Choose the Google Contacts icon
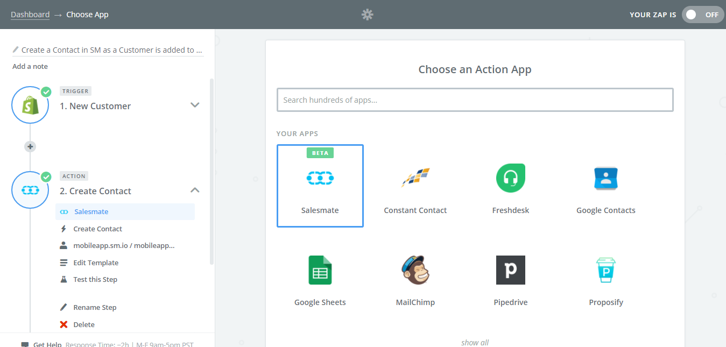This screenshot has width=726, height=347. coord(606,178)
